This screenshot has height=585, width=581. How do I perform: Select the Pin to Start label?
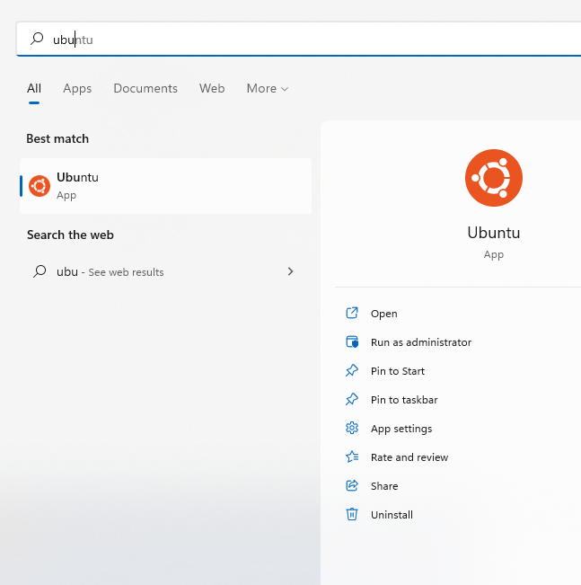pyautogui.click(x=398, y=371)
